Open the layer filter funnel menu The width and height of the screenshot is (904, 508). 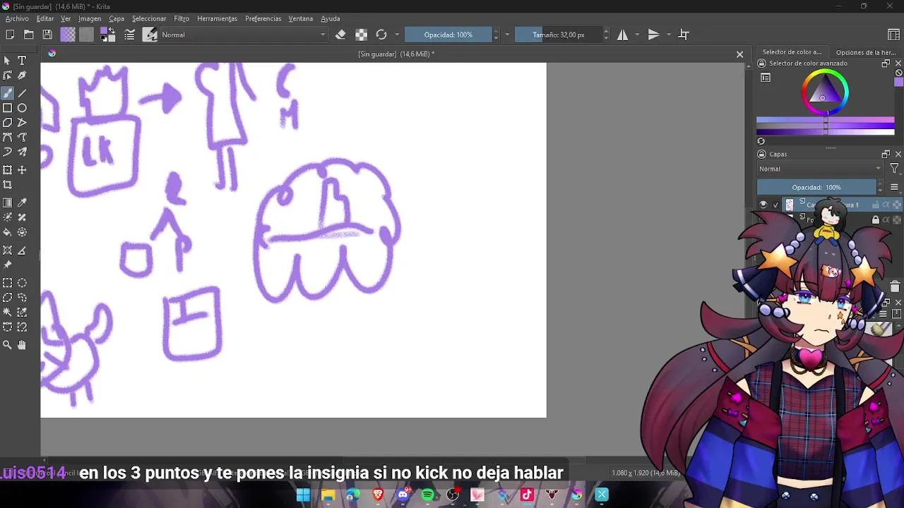pos(894,169)
